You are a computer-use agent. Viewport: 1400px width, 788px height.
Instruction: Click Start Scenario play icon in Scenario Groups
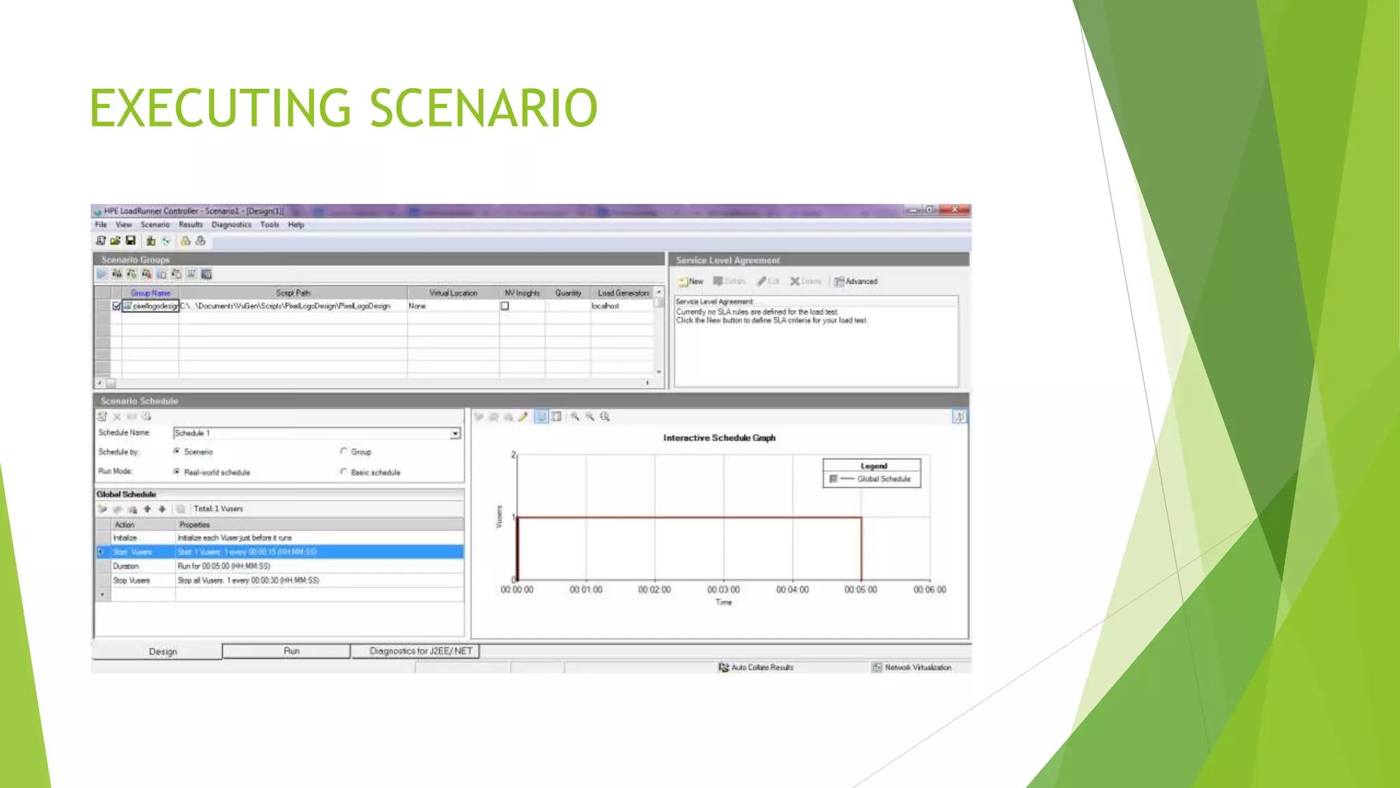coord(102,274)
